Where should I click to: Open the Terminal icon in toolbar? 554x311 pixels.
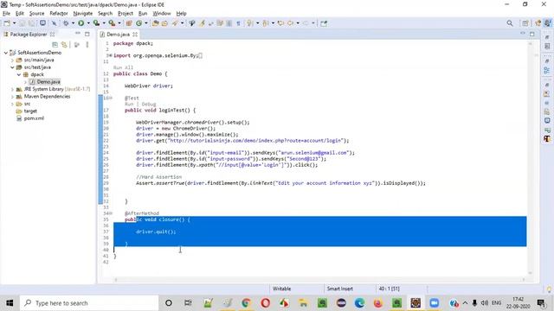42,23
